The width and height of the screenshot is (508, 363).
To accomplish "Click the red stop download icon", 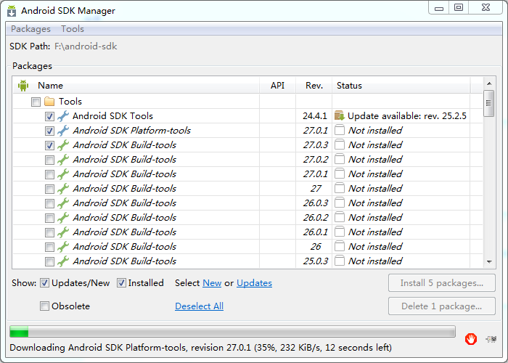I will tap(471, 339).
